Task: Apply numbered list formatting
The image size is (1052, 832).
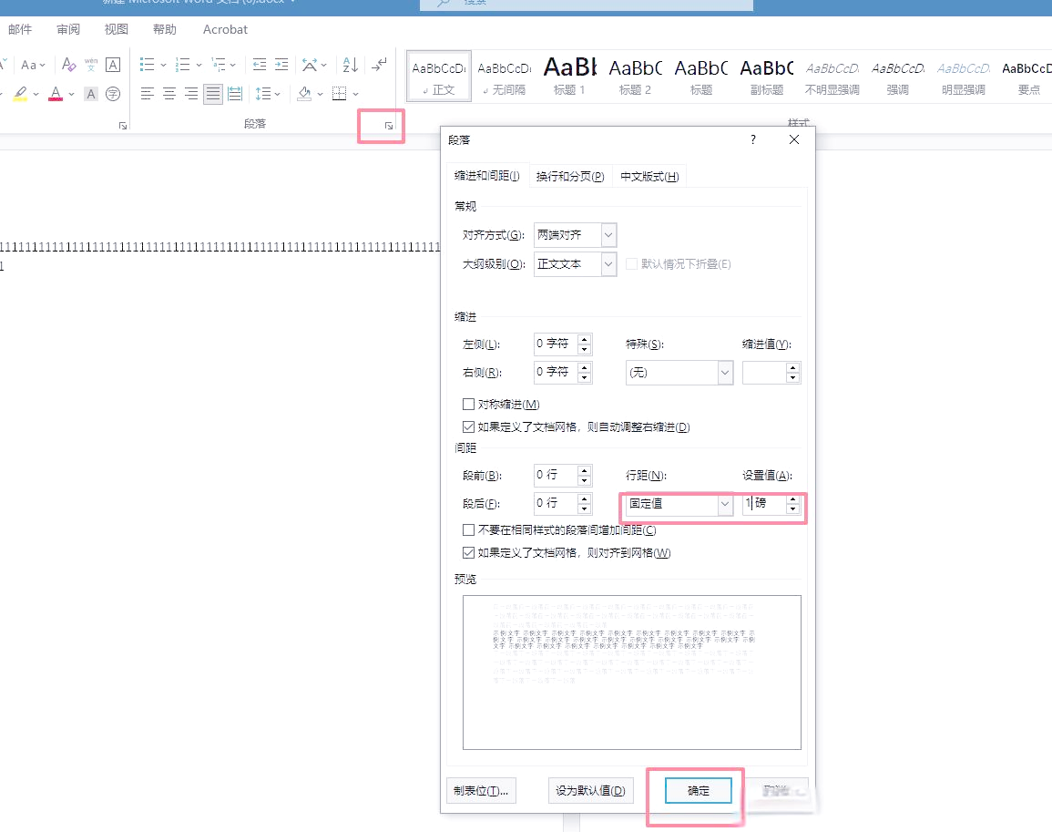Action: pyautogui.click(x=180, y=64)
